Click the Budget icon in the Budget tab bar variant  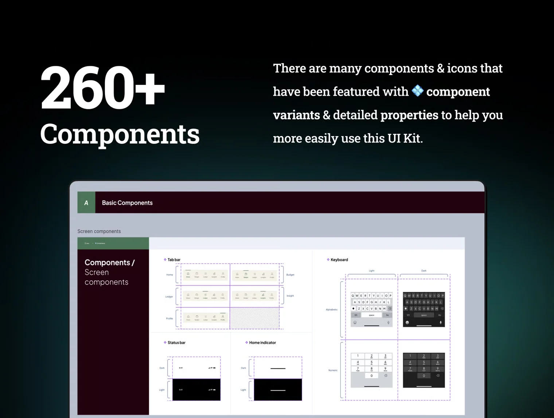246,274
